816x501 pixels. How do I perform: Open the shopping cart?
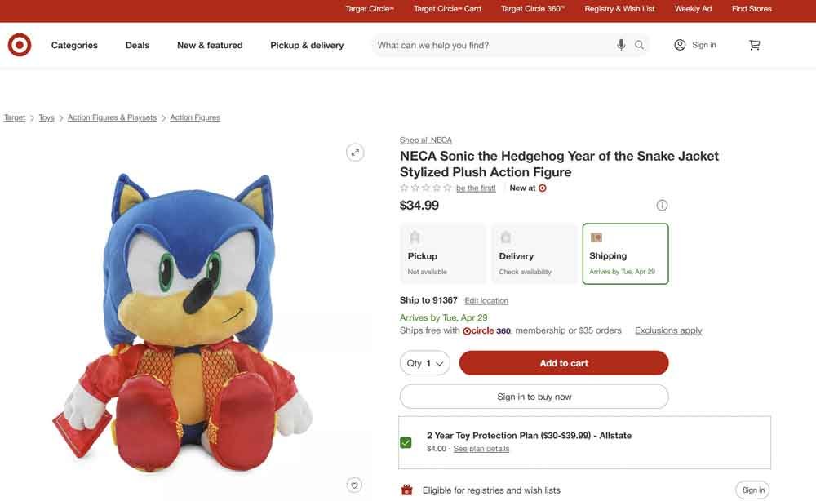click(754, 43)
